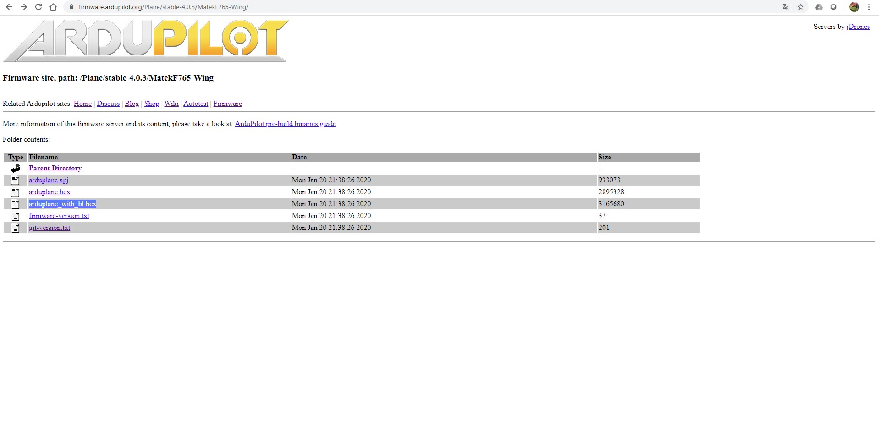Image resolution: width=879 pixels, height=437 pixels.
Task: Download the arduplane.apj file
Action: [x=49, y=180]
